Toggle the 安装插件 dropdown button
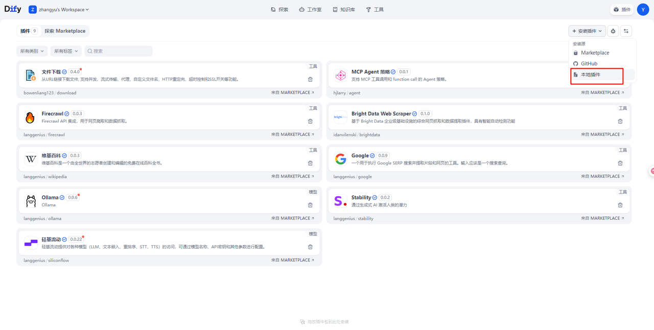The image size is (654, 330). 587,31
